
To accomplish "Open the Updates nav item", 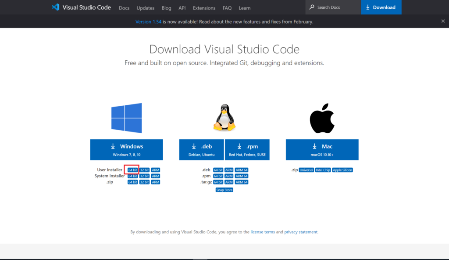I will pos(146,8).
